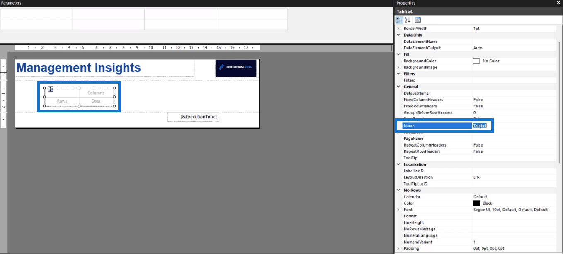Screen dimensions: 563x254
Task: Sort properties alphabetically
Action: (x=408, y=20)
